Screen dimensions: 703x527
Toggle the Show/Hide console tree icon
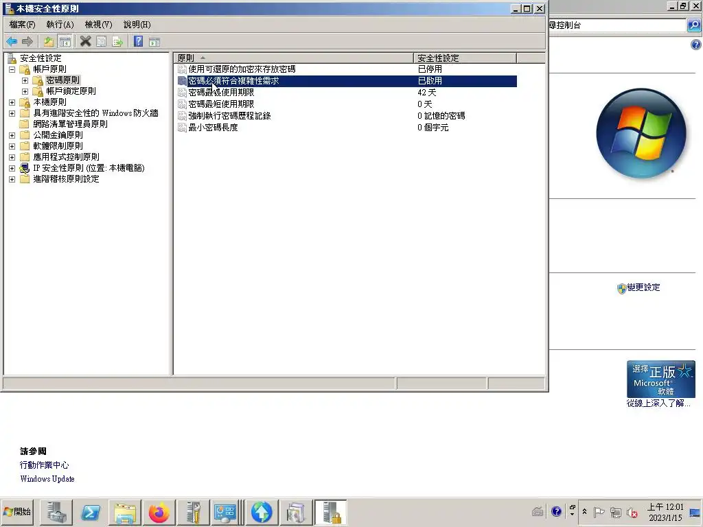pyautogui.click(x=65, y=42)
